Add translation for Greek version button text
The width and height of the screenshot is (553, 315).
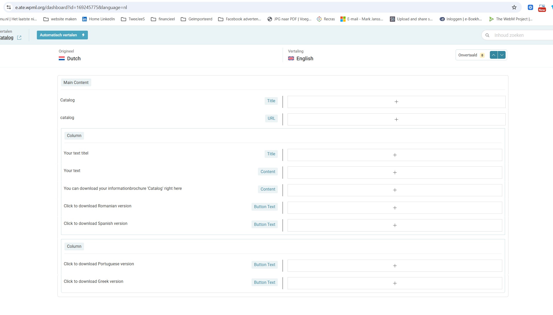[x=395, y=283]
